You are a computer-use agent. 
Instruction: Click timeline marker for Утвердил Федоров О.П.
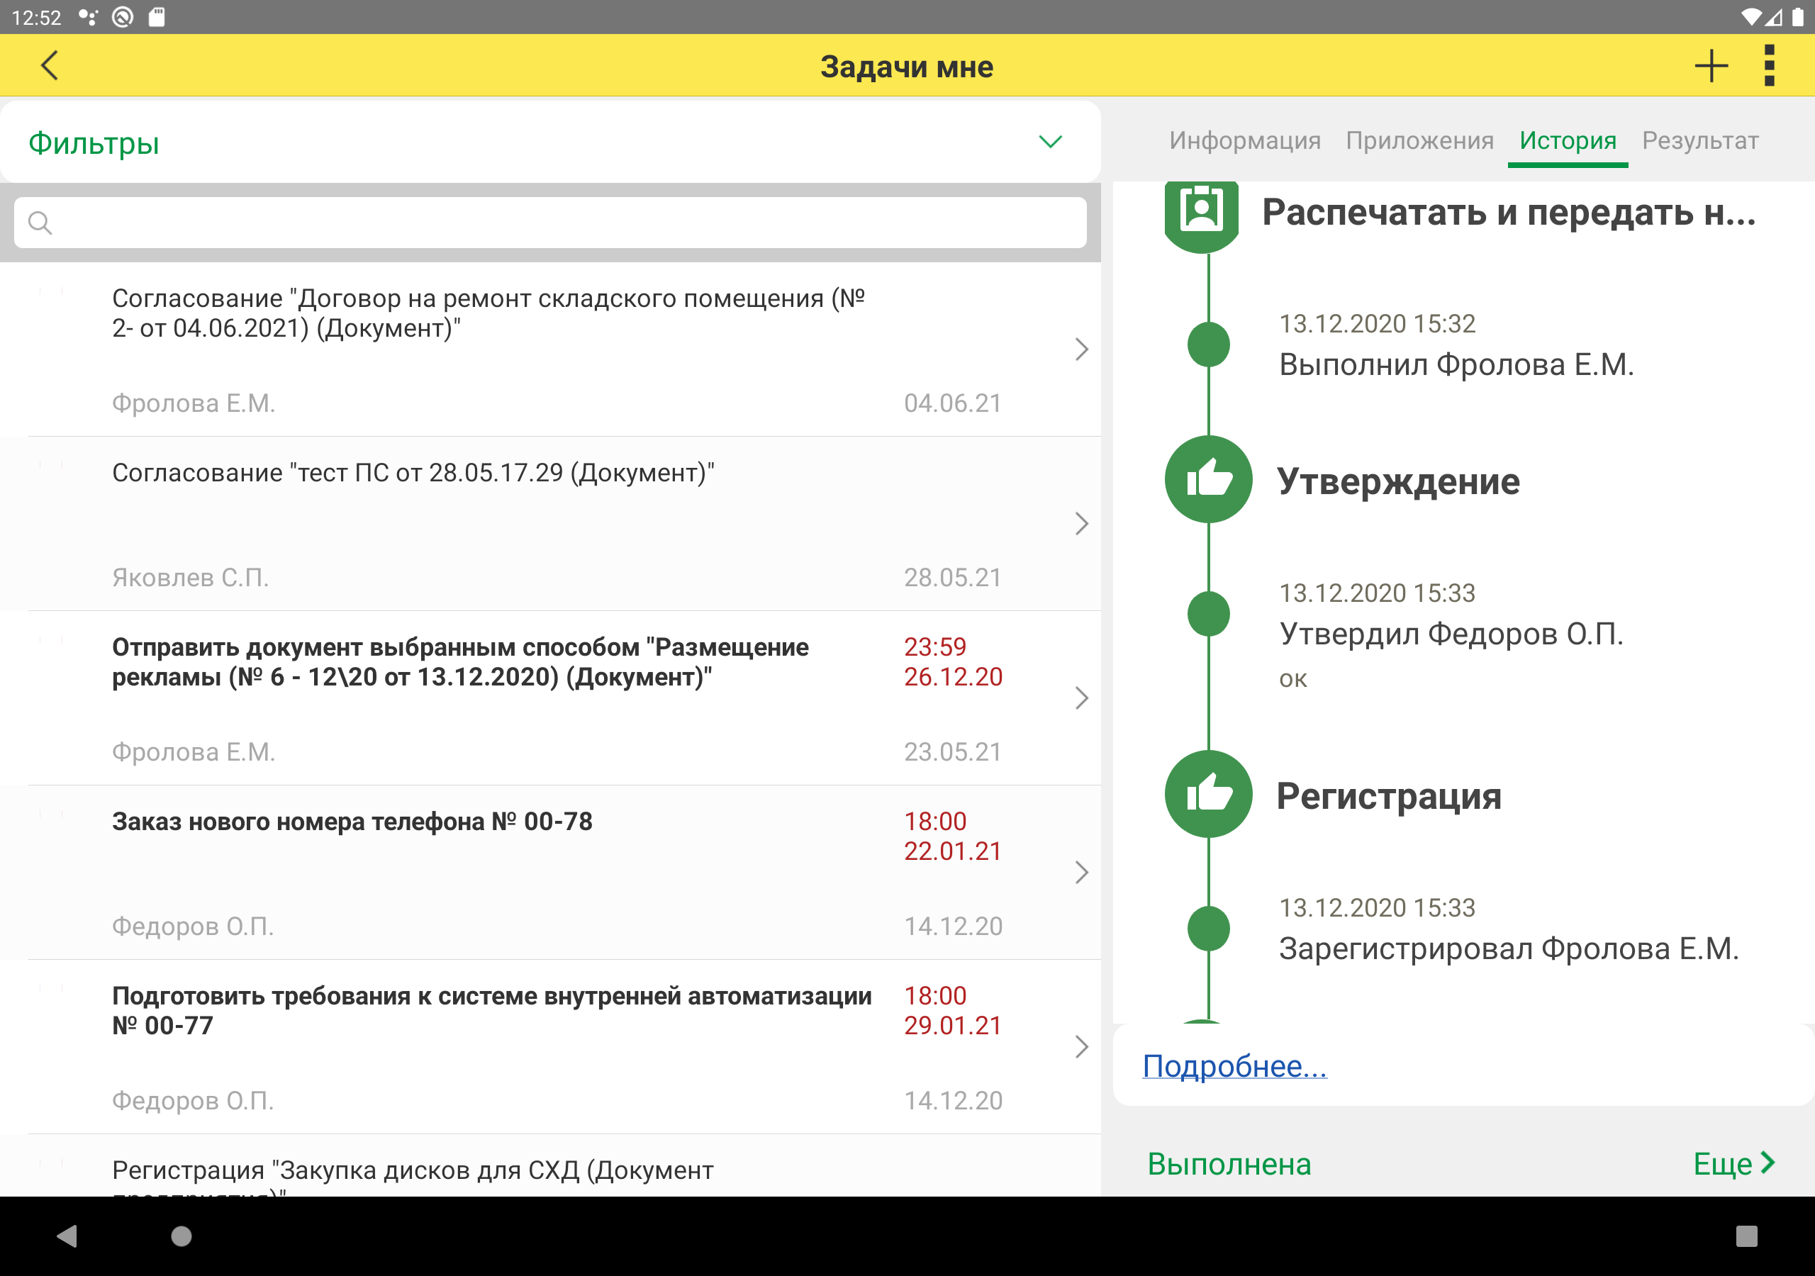tap(1208, 613)
